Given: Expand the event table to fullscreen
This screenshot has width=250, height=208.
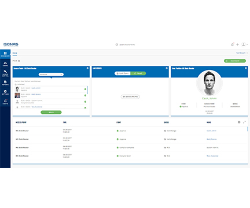Looking at the screenshot, I should [x=244, y=122].
